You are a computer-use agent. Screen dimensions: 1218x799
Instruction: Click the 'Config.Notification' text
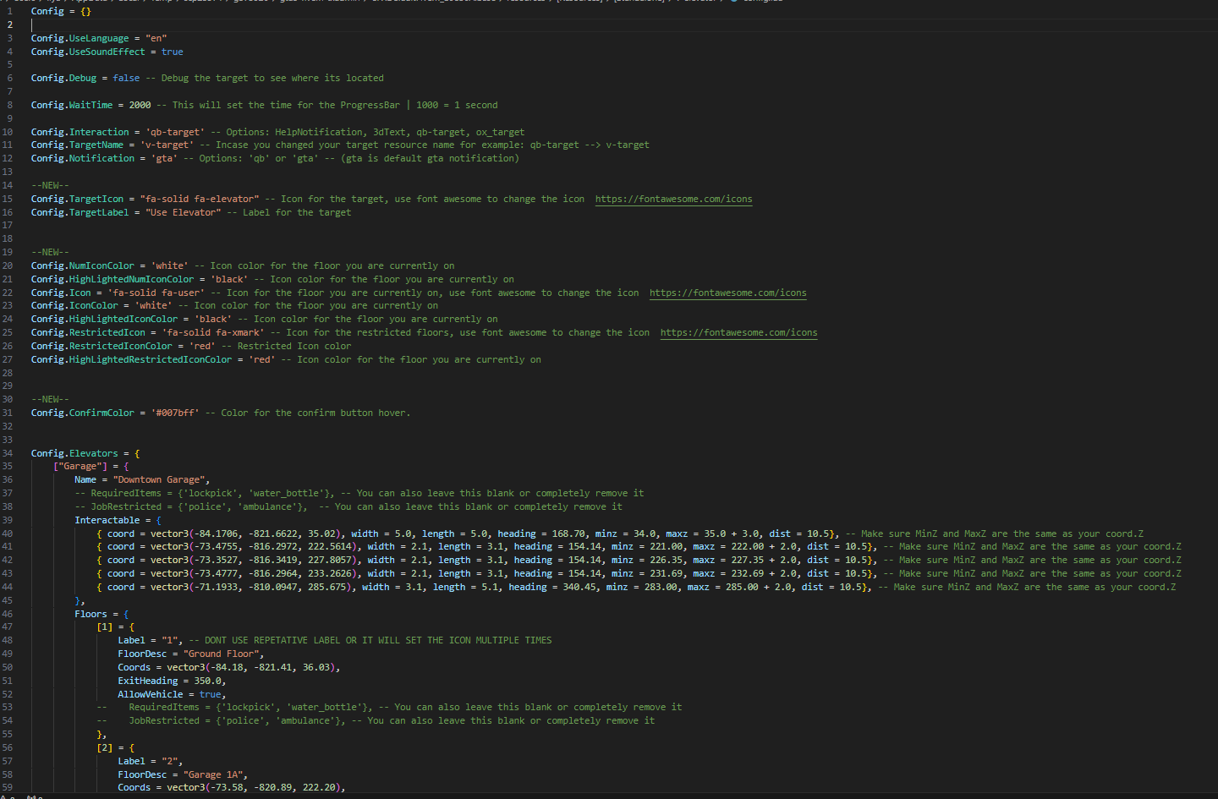[83, 159]
